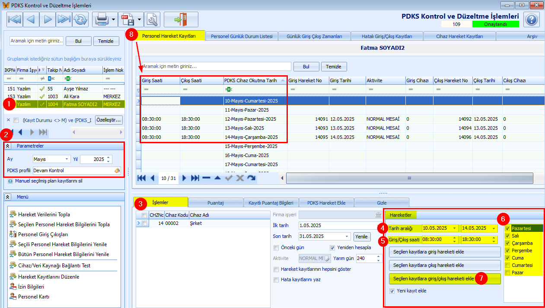Open Tarih aralığı end date dropdown
545x308 pixels.
493,228
